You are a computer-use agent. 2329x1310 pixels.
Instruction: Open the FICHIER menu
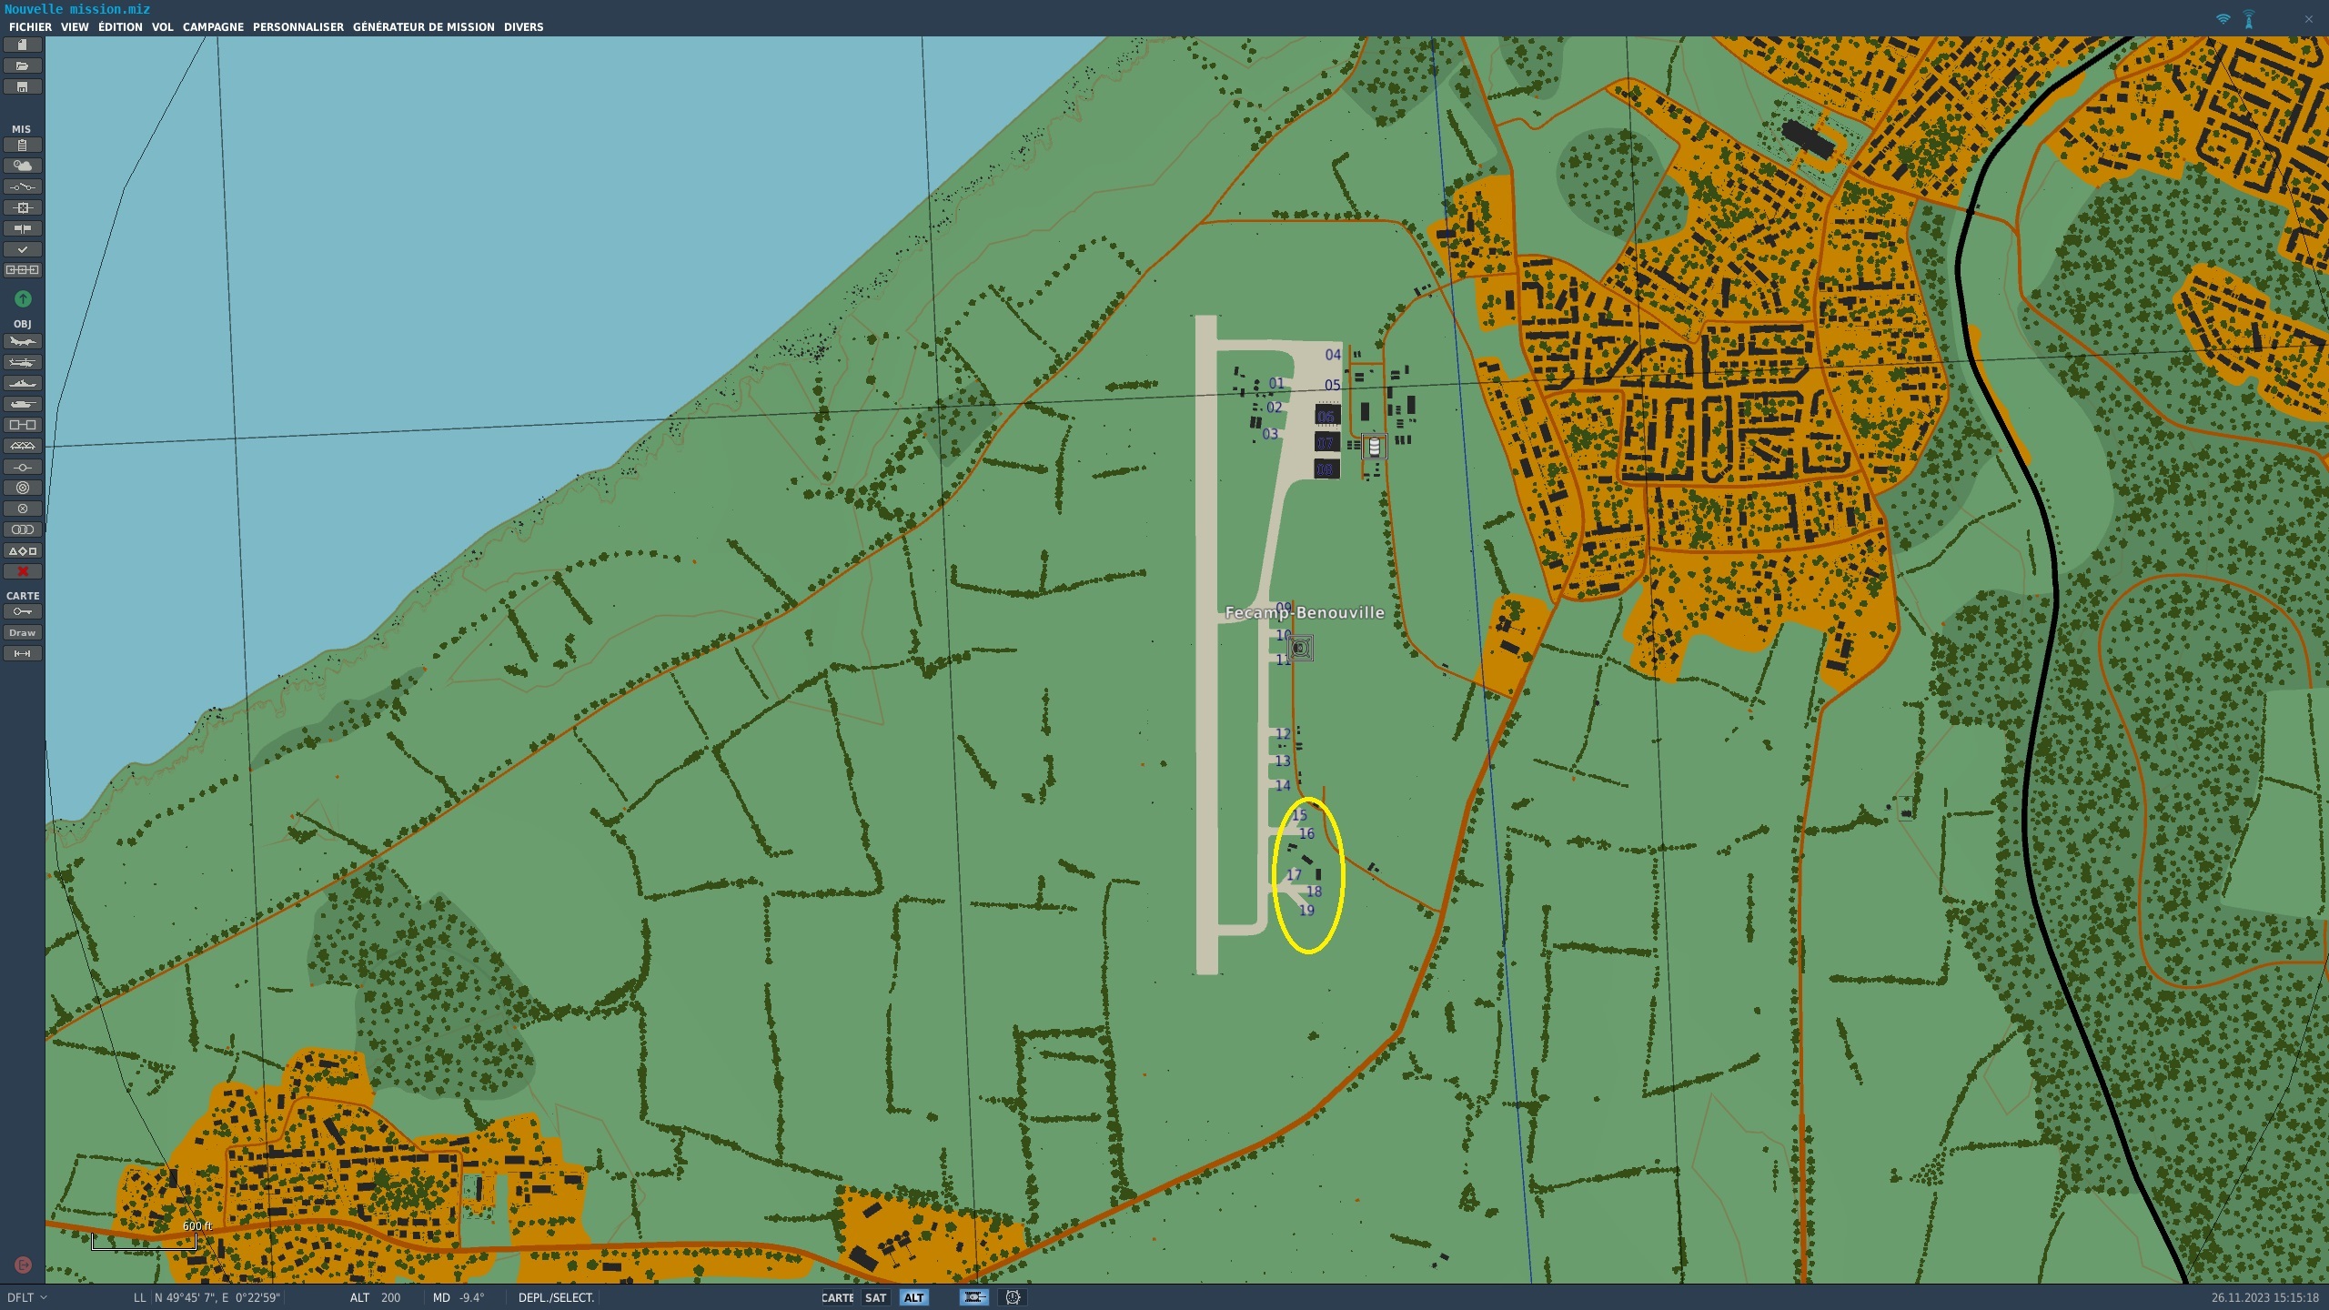[x=30, y=27]
